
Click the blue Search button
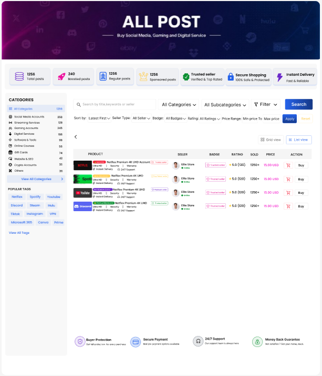[x=299, y=104]
